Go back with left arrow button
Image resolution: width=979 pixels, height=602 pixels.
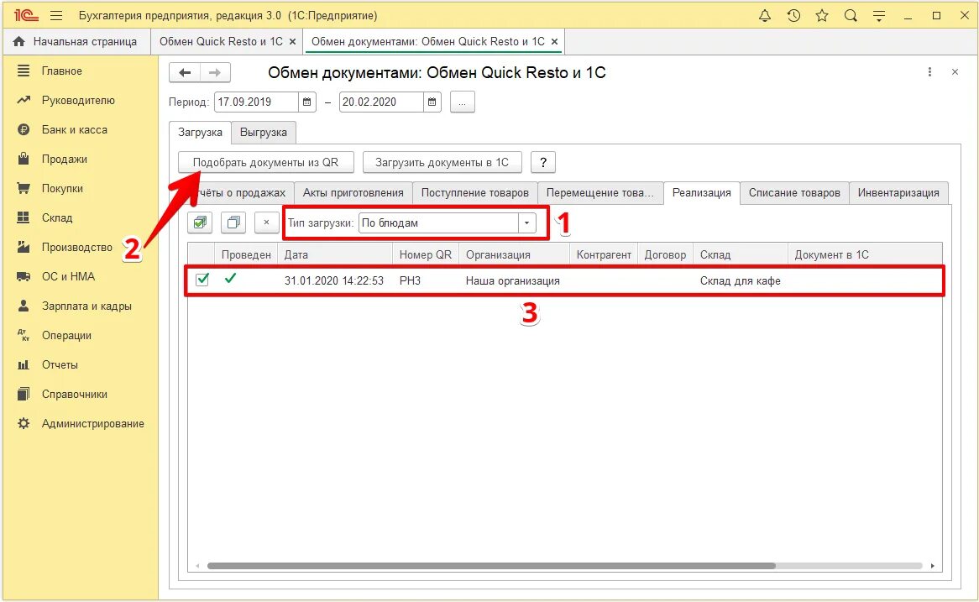(x=184, y=72)
